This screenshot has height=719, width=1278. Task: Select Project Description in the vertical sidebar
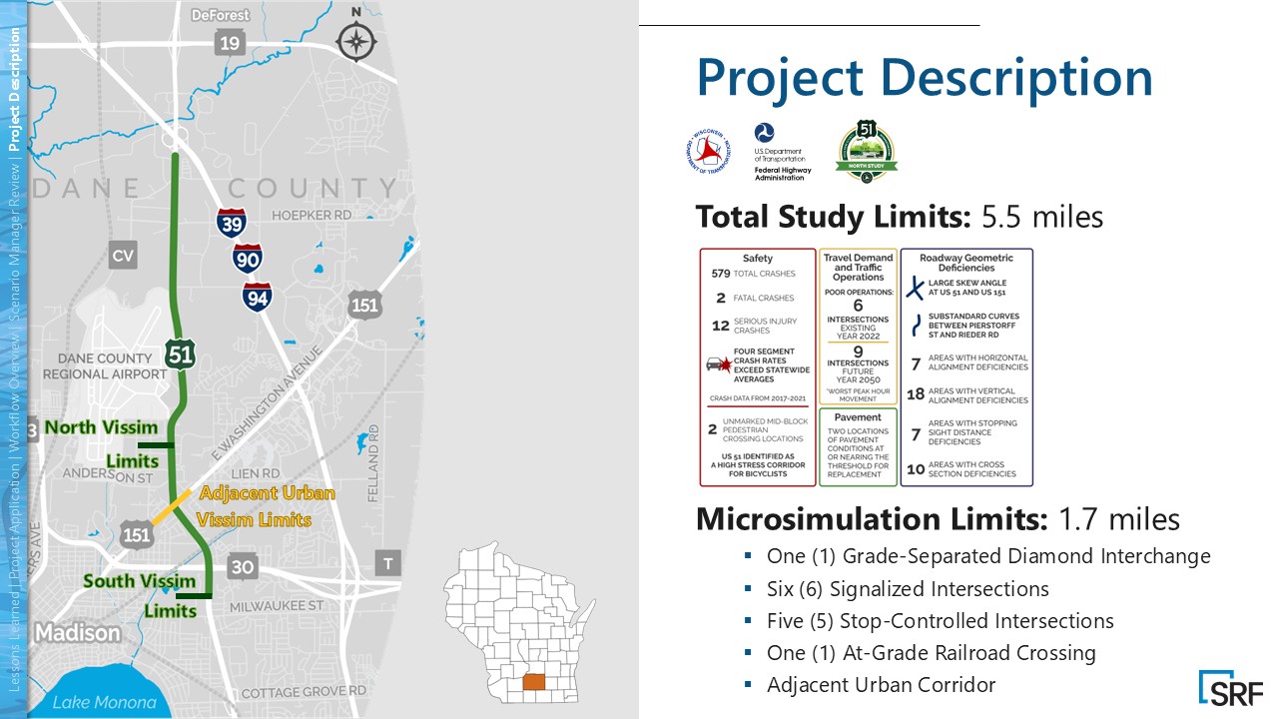click(14, 90)
